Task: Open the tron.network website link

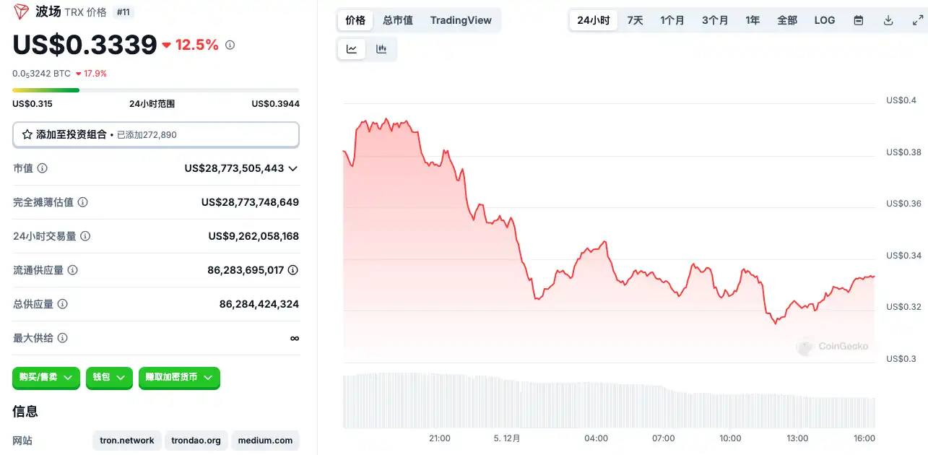Action: [x=127, y=440]
